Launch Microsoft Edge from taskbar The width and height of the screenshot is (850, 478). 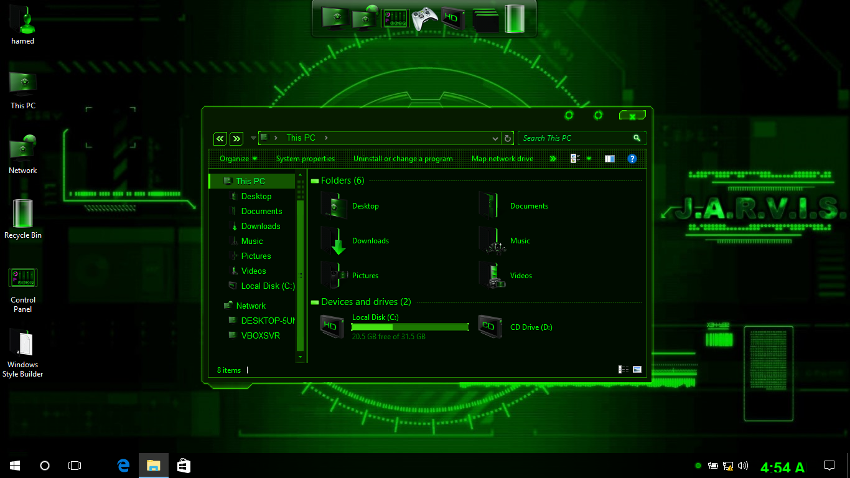point(123,465)
